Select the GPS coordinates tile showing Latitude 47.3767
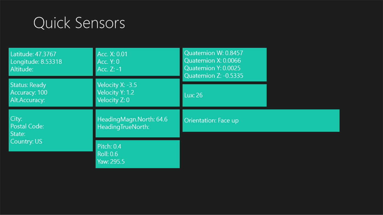383x215 pixels. pyautogui.click(x=51, y=61)
